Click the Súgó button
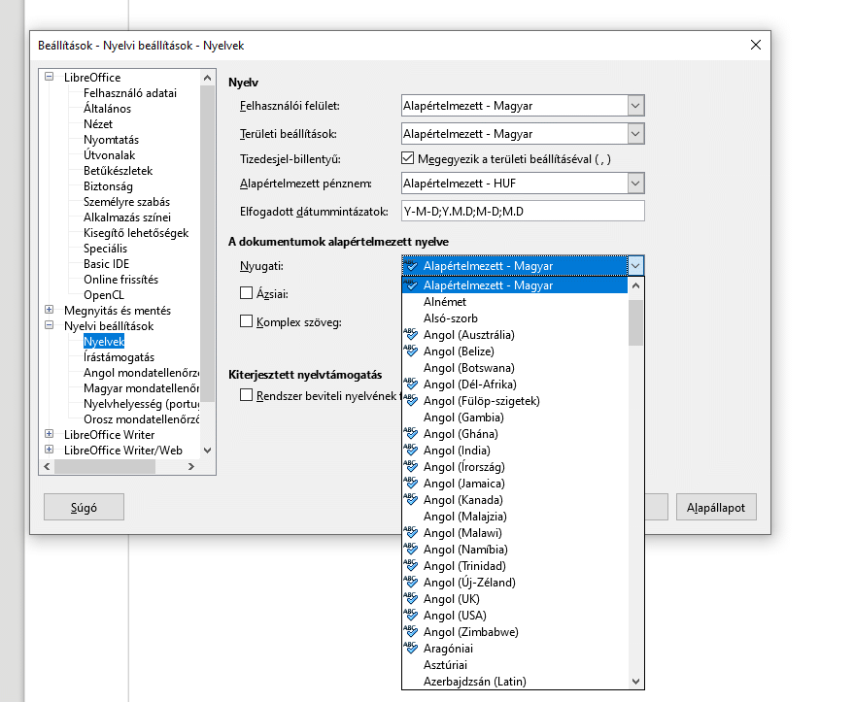The image size is (854, 702). [x=84, y=507]
